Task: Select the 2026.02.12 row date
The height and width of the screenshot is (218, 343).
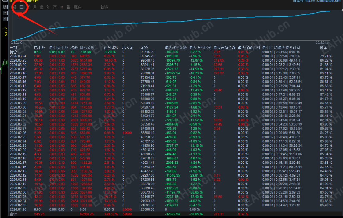Action: point(18,175)
